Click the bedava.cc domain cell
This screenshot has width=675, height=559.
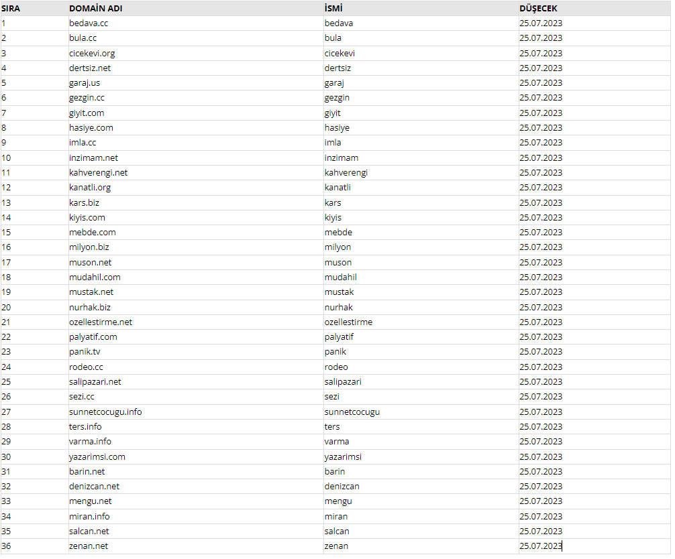196,23
